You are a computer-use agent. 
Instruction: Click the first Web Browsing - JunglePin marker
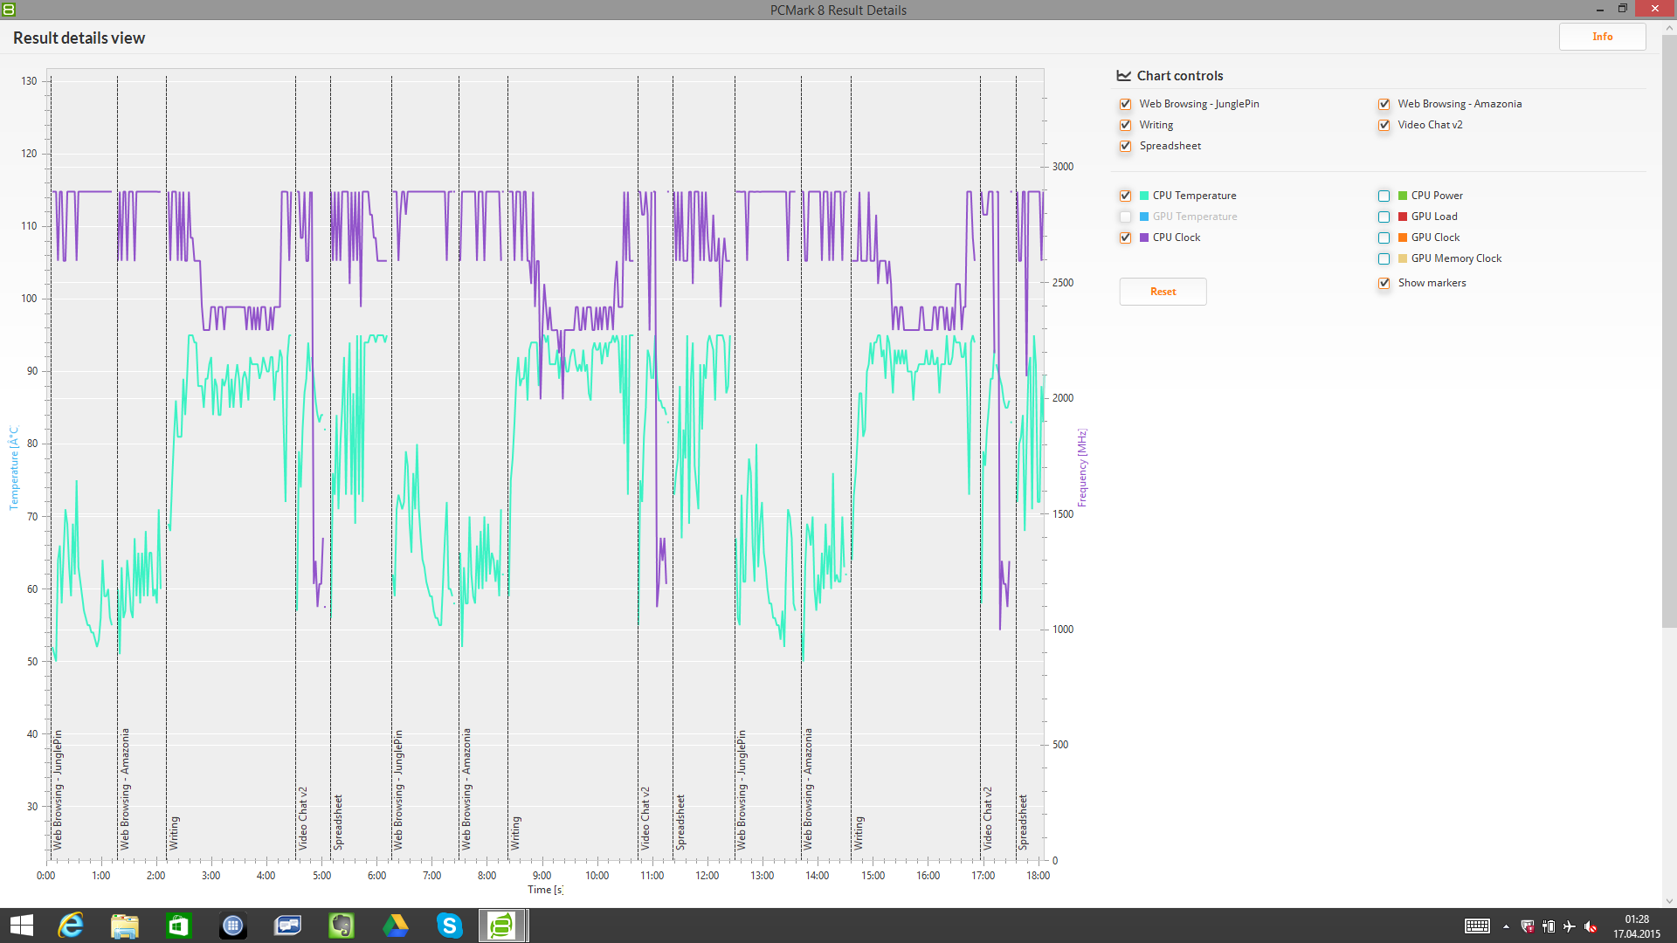point(58,790)
